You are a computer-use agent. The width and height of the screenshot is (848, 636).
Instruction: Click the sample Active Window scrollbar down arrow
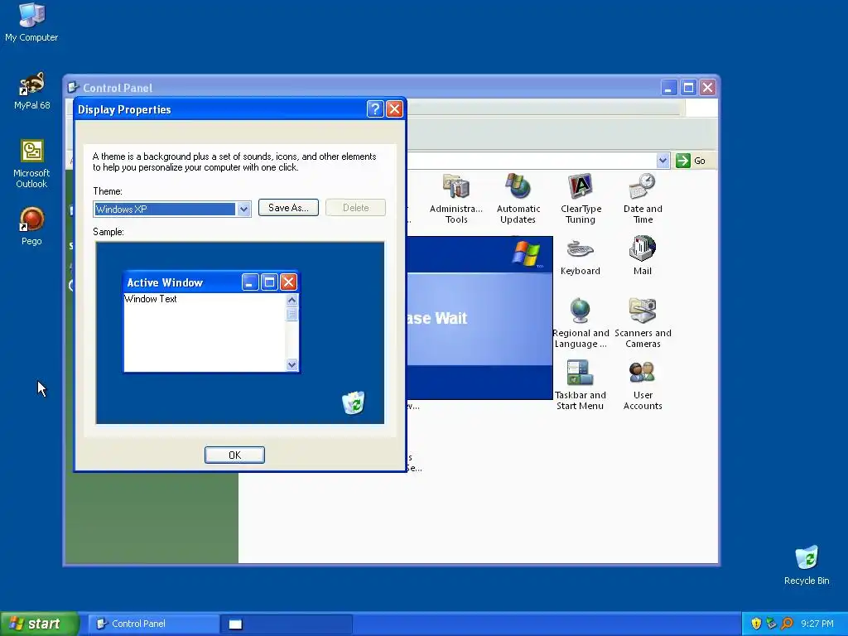pos(292,364)
